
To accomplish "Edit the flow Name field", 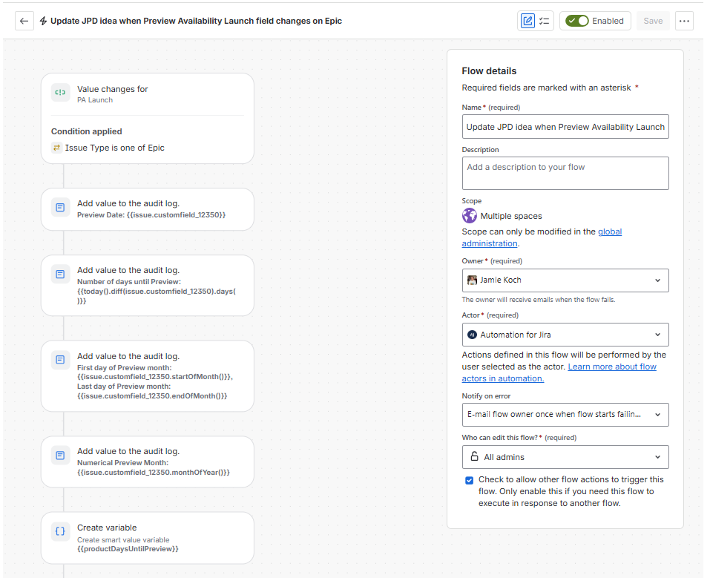I will coord(565,127).
